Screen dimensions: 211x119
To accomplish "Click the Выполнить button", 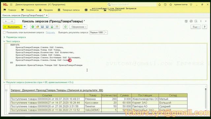I will [x=13, y=27].
